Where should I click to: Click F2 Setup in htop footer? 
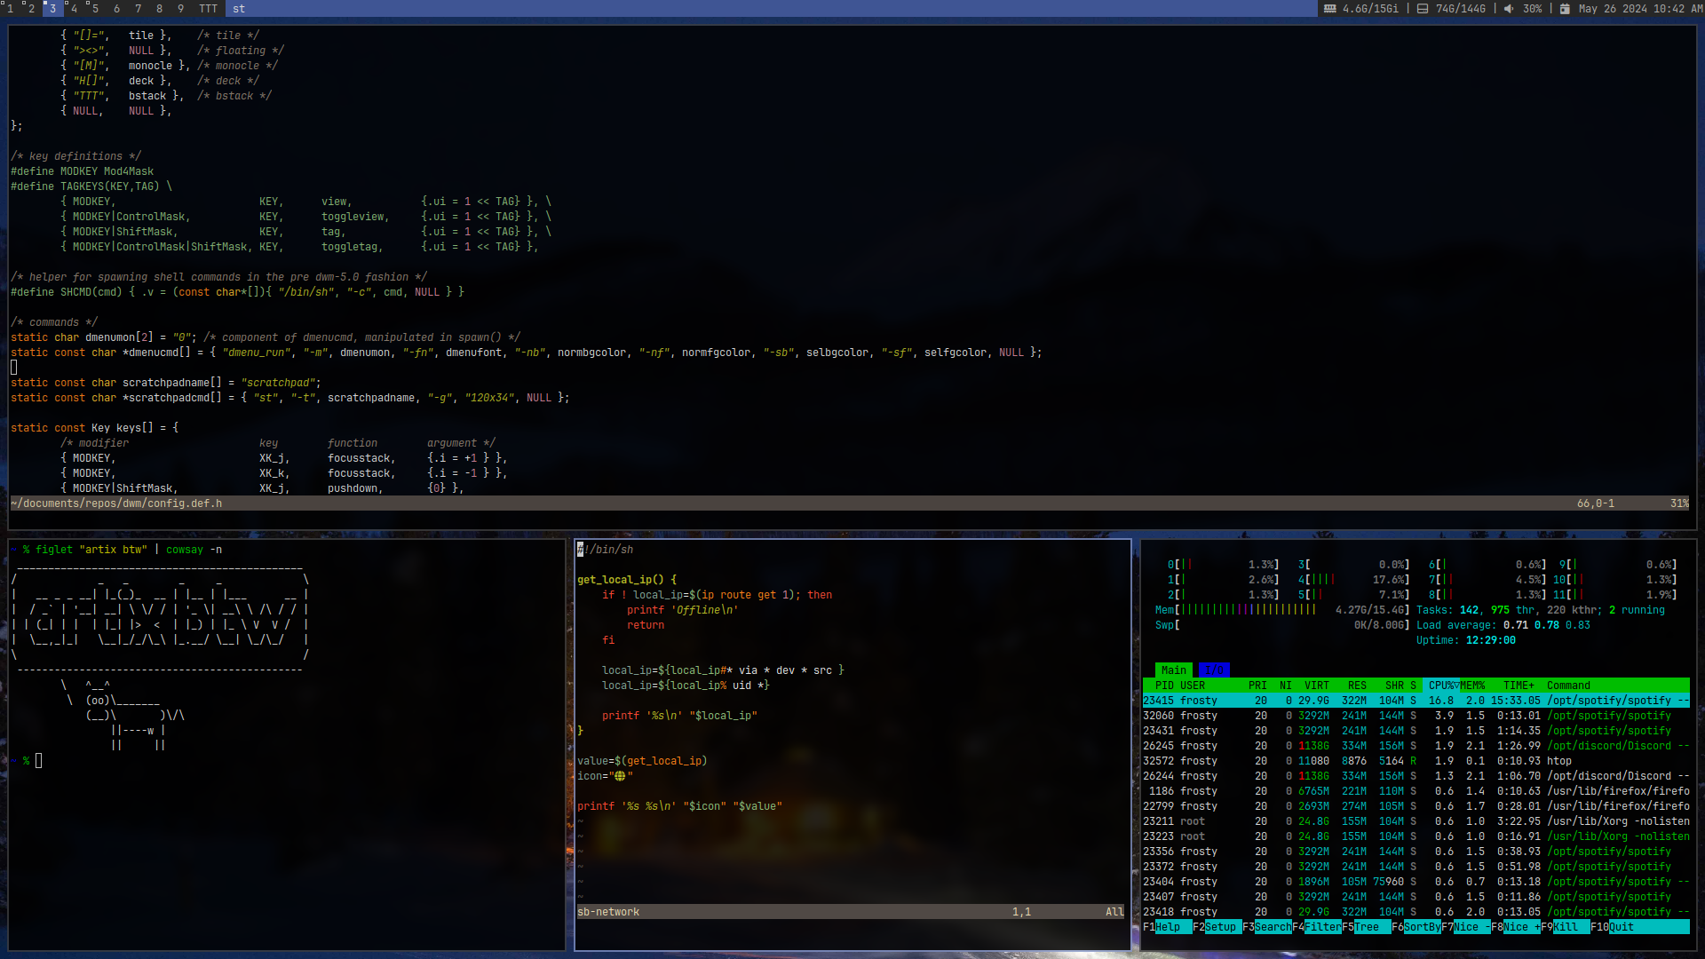(1217, 927)
